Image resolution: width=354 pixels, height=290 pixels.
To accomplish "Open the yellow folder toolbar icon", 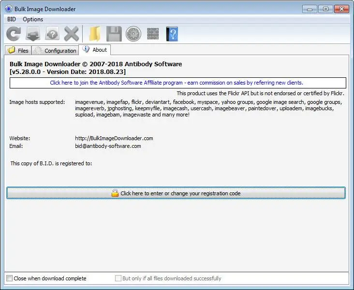I will coord(95,34).
